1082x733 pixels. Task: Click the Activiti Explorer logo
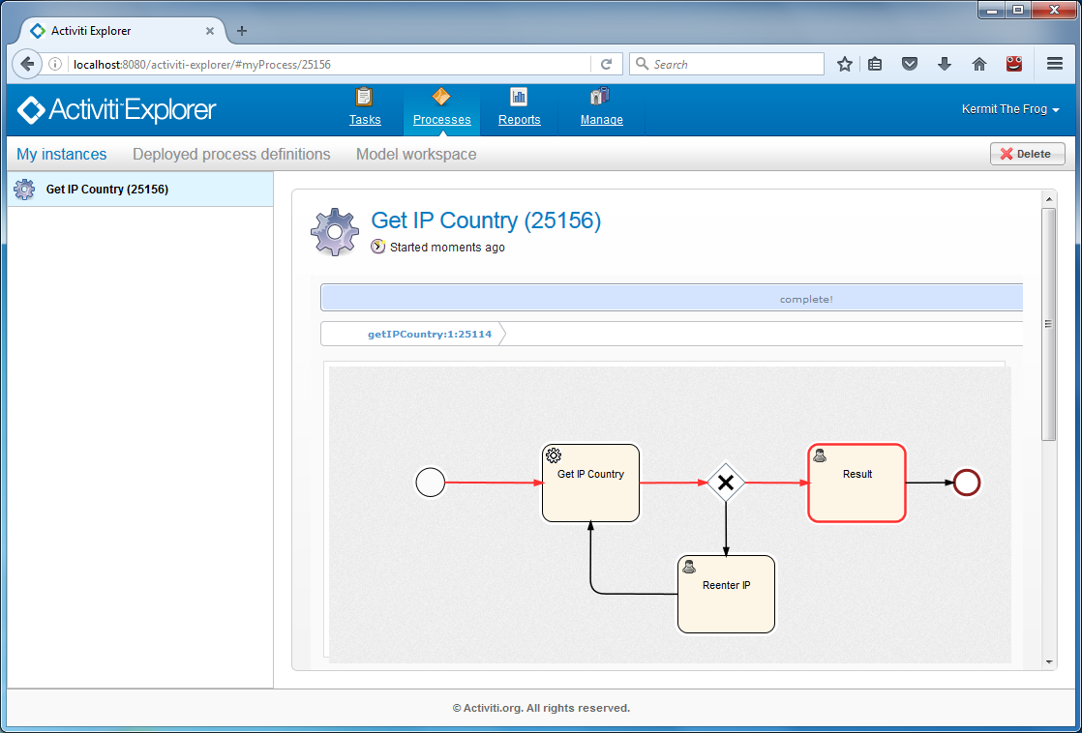(x=117, y=110)
